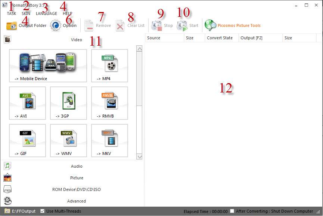The width and height of the screenshot is (323, 216).
Task: Click the Convert State column header
Action: coord(222,38)
